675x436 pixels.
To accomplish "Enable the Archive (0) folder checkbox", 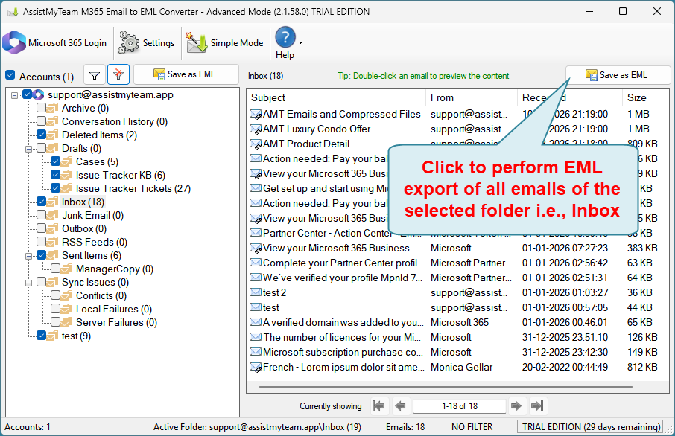I will coord(40,108).
